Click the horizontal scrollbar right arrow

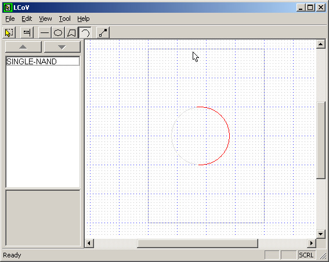pyautogui.click(x=312, y=243)
